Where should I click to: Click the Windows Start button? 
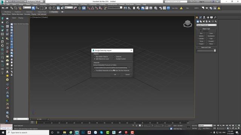pos(3,132)
